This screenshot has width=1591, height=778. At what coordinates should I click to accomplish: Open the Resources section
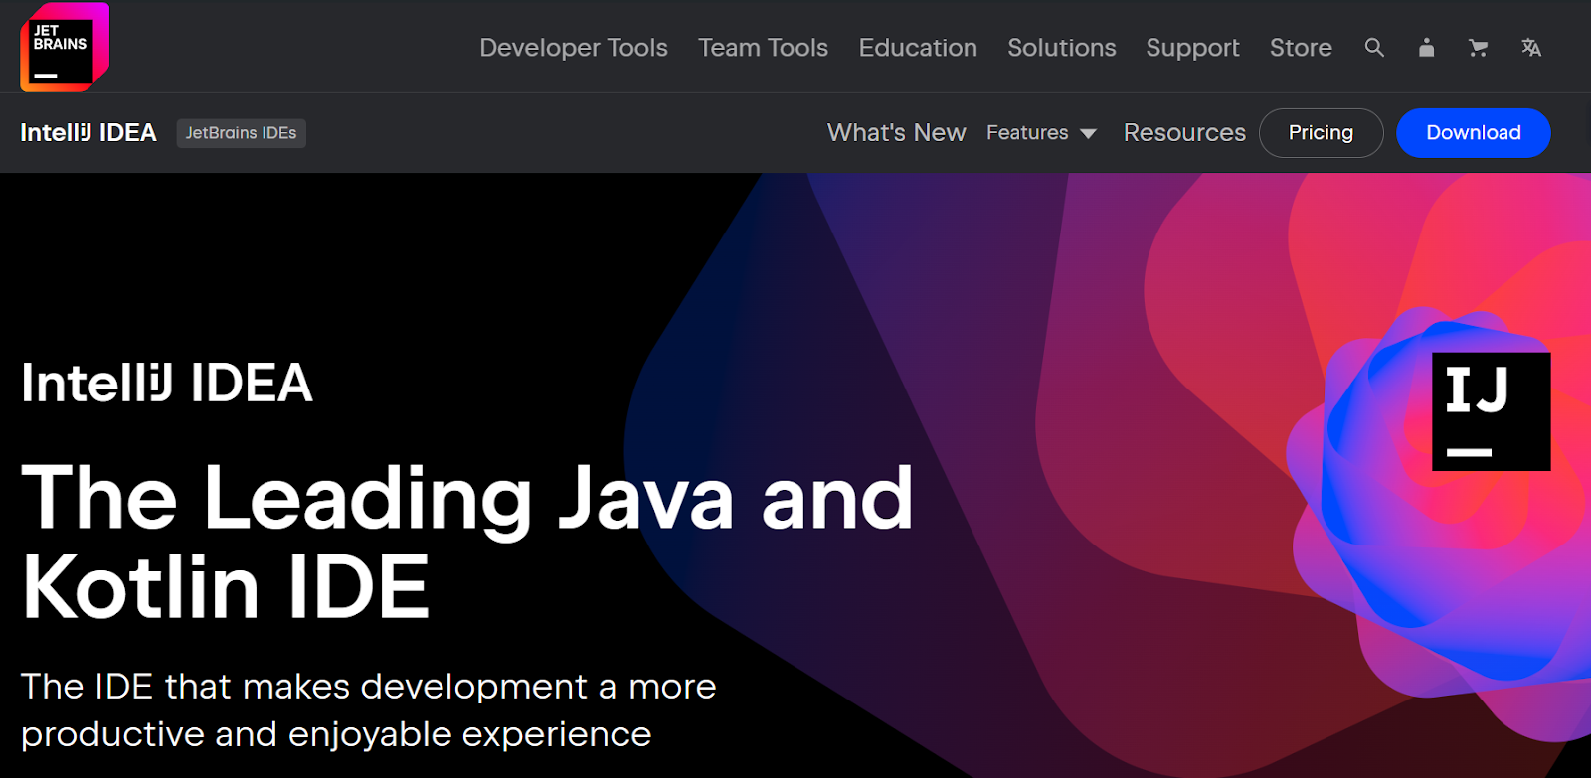tap(1184, 133)
